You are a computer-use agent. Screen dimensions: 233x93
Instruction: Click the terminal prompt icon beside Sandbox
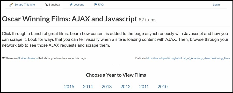click(46, 5)
